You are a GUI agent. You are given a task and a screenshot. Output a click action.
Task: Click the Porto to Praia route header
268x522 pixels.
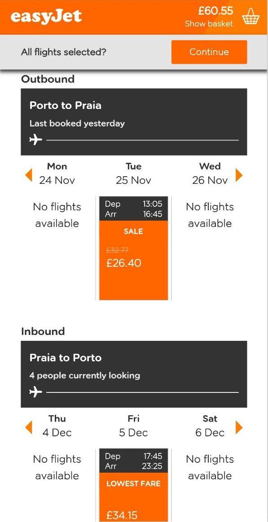(134, 122)
